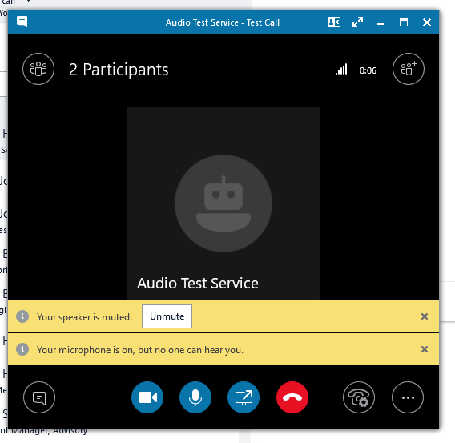Image resolution: width=455 pixels, height=443 pixels.
Task: Click the Audio Test Service name label
Action: pos(198,283)
